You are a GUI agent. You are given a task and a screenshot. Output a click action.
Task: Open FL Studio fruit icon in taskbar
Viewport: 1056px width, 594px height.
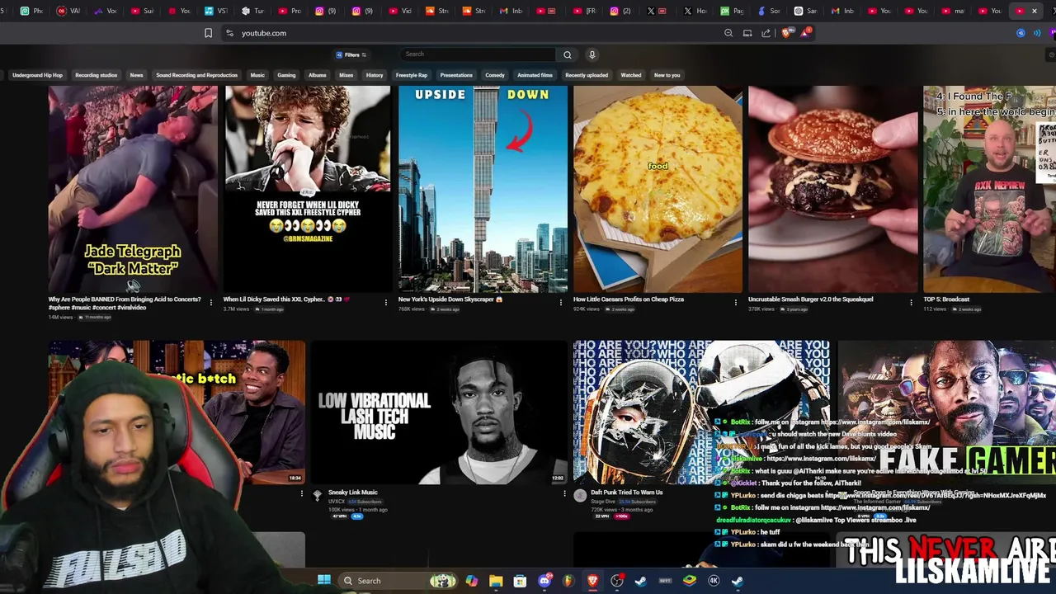[568, 581]
